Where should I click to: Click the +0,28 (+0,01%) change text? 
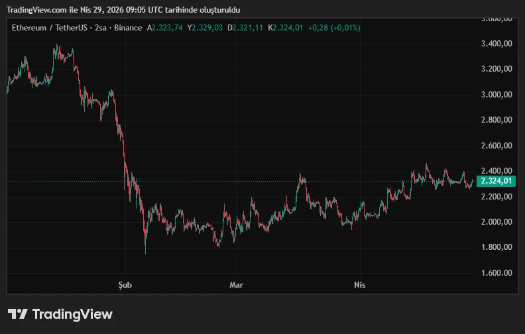coord(335,28)
